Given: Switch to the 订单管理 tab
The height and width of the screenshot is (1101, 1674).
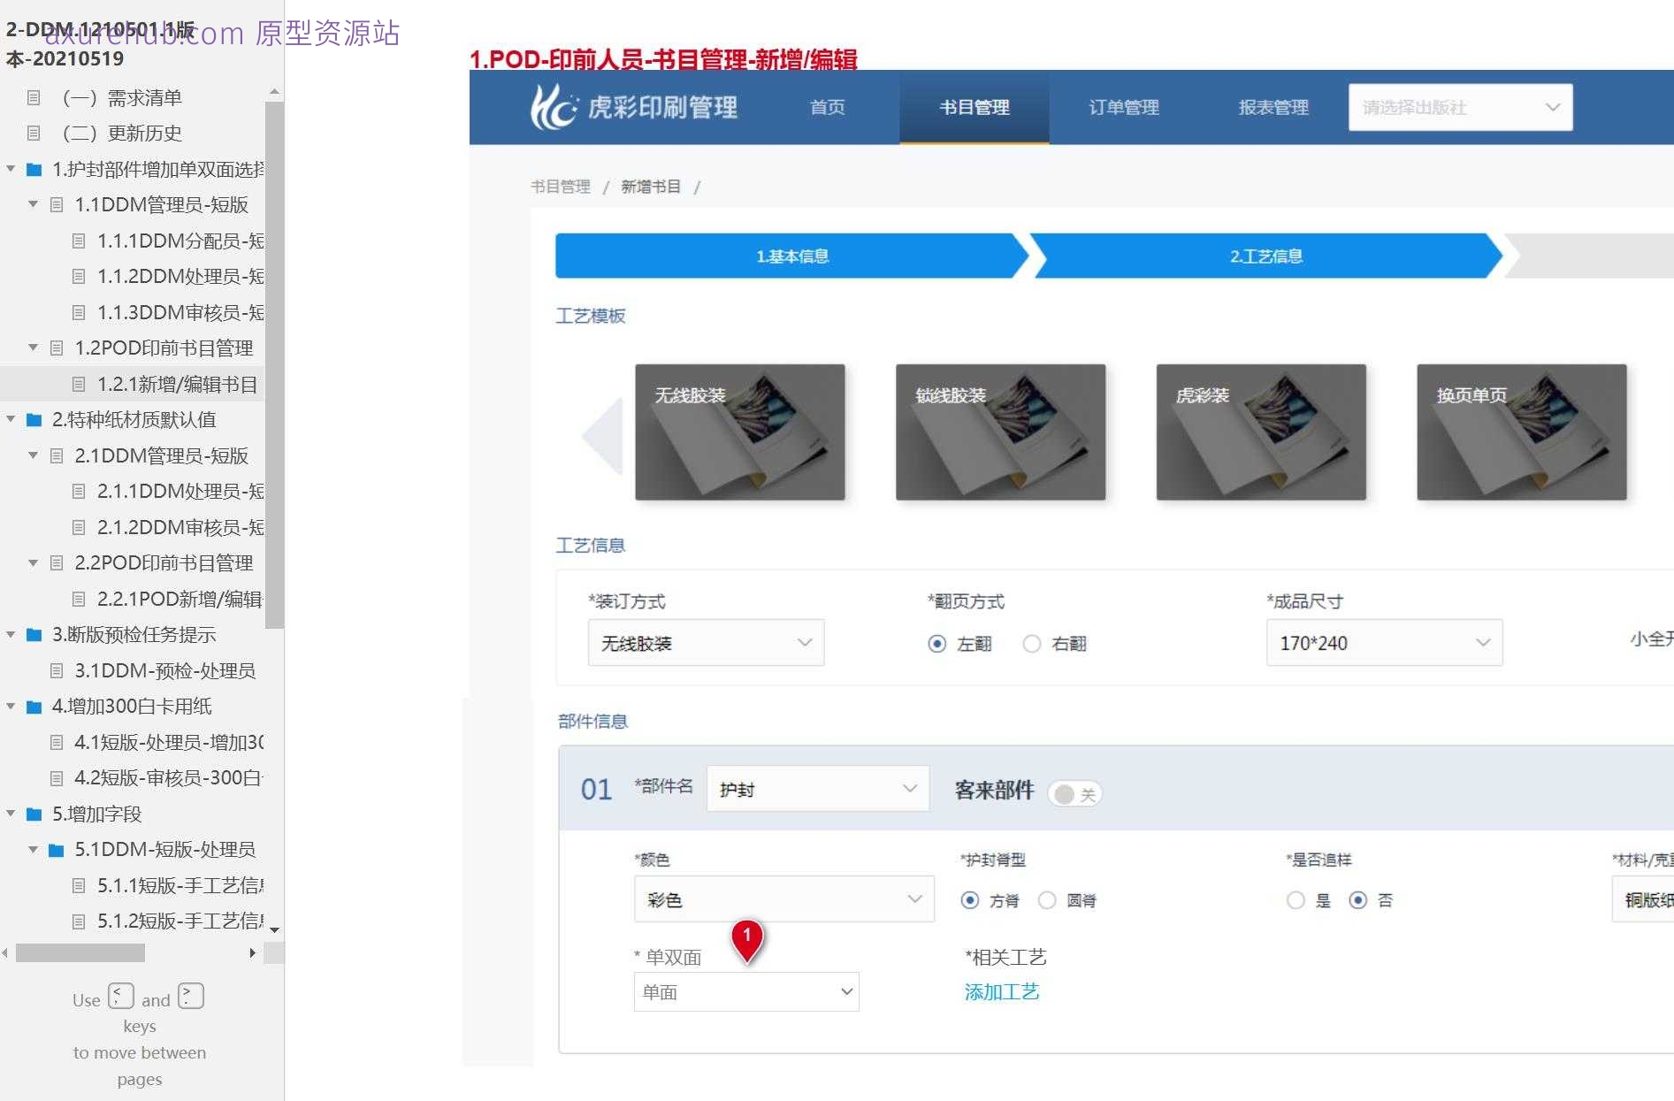Looking at the screenshot, I should click(x=1122, y=107).
